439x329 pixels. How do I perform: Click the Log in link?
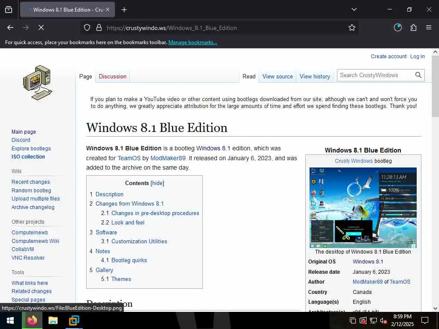[417, 56]
